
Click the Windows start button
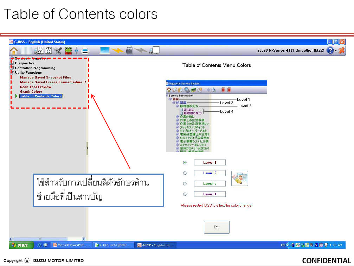pyautogui.click(x=21, y=245)
